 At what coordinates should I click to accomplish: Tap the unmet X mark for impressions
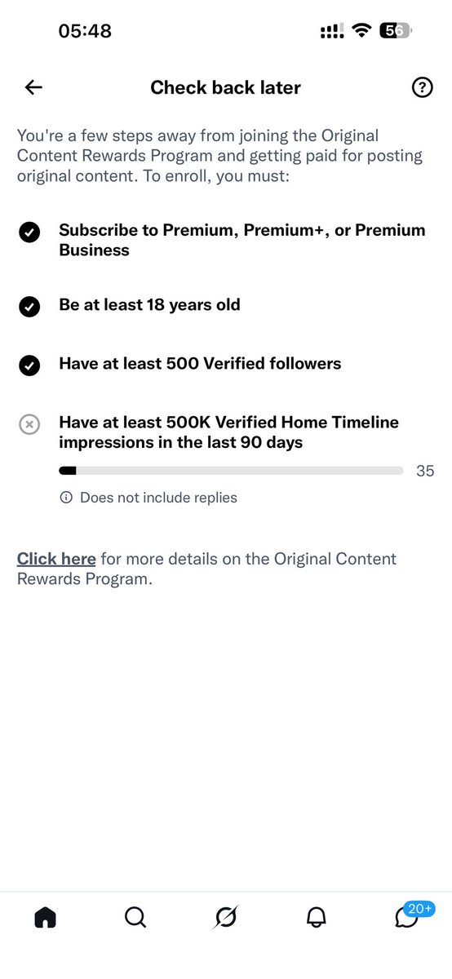pos(29,424)
